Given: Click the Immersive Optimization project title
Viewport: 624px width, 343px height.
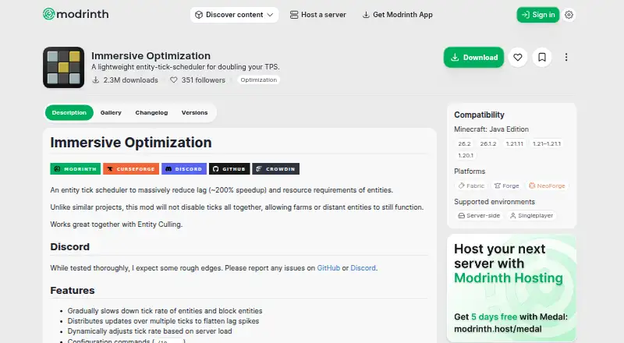Looking at the screenshot, I should tap(151, 55).
